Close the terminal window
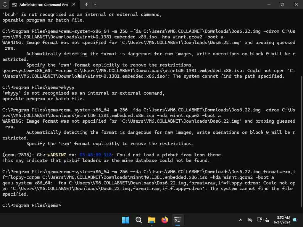The width and height of the screenshot is (303, 227). pos(296,4)
